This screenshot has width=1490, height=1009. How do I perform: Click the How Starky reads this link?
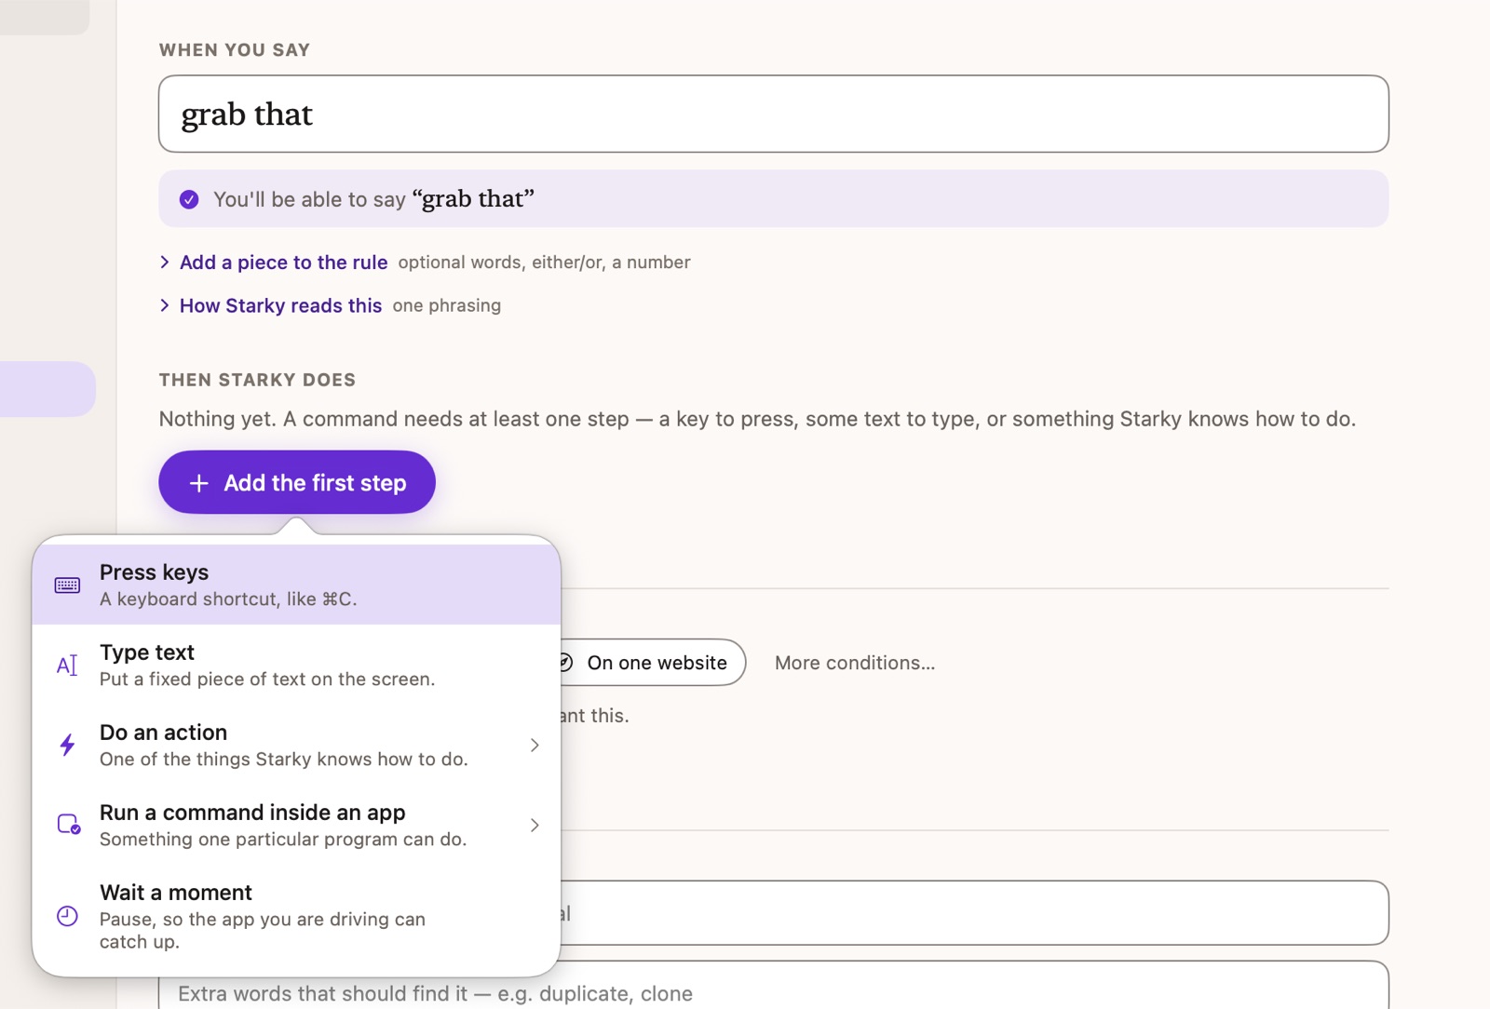pyautogui.click(x=280, y=305)
